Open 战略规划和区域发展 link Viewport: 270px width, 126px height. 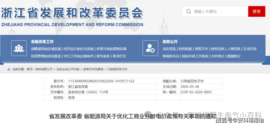point(46,49)
